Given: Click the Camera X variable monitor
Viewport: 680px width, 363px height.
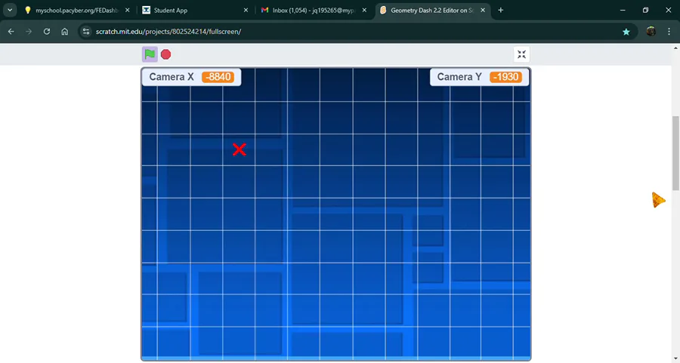Looking at the screenshot, I should coord(191,77).
